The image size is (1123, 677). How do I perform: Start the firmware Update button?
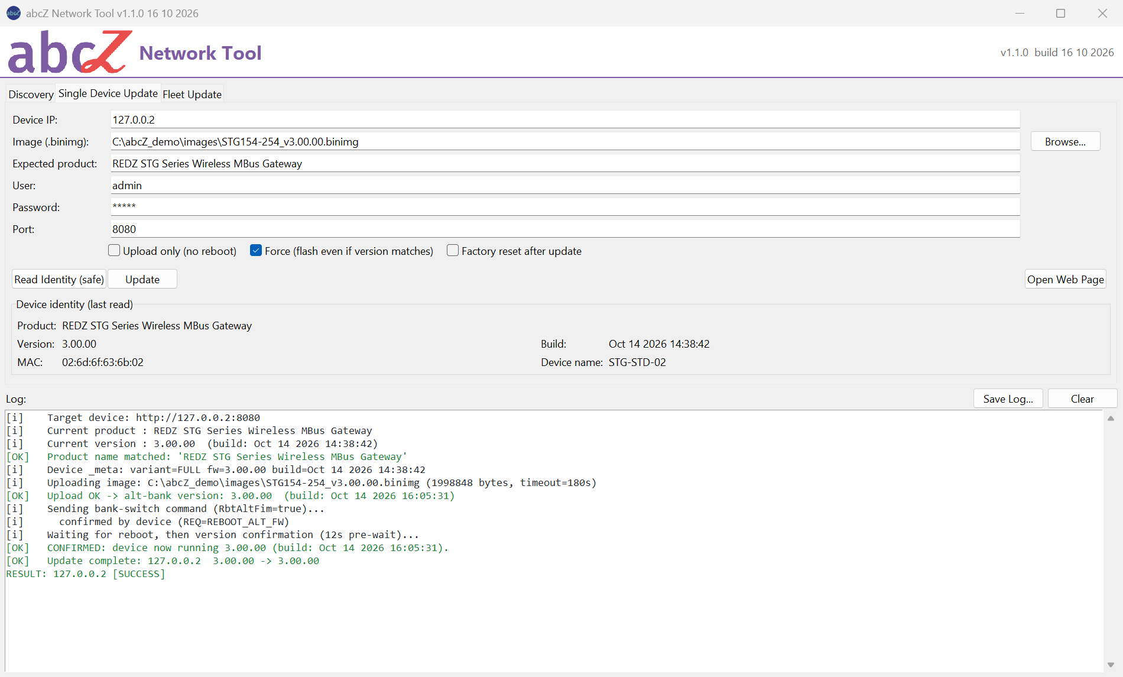click(142, 279)
